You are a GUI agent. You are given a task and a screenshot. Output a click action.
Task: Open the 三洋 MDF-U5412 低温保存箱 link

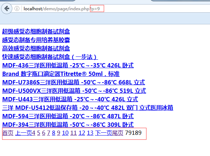point(88,108)
